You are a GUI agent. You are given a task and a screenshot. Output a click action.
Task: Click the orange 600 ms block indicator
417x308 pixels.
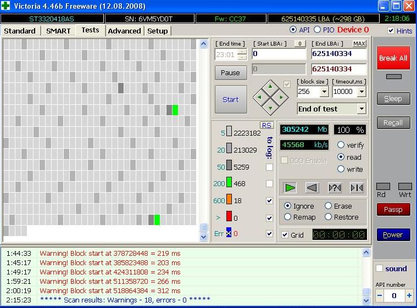click(x=229, y=199)
